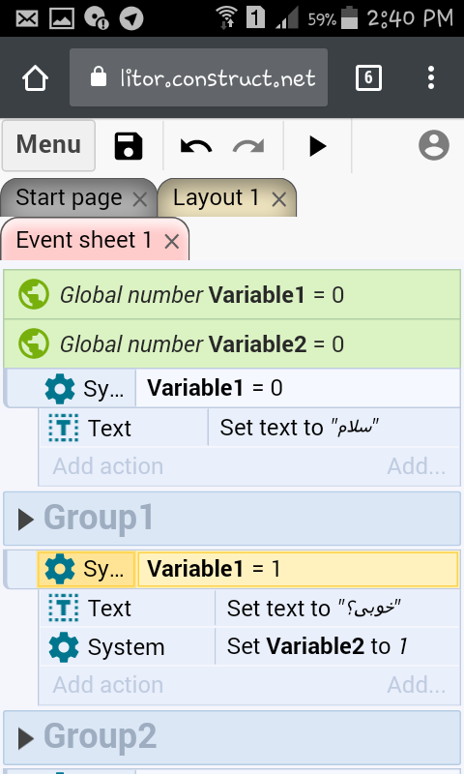Switch to the Start page tab

(x=69, y=198)
